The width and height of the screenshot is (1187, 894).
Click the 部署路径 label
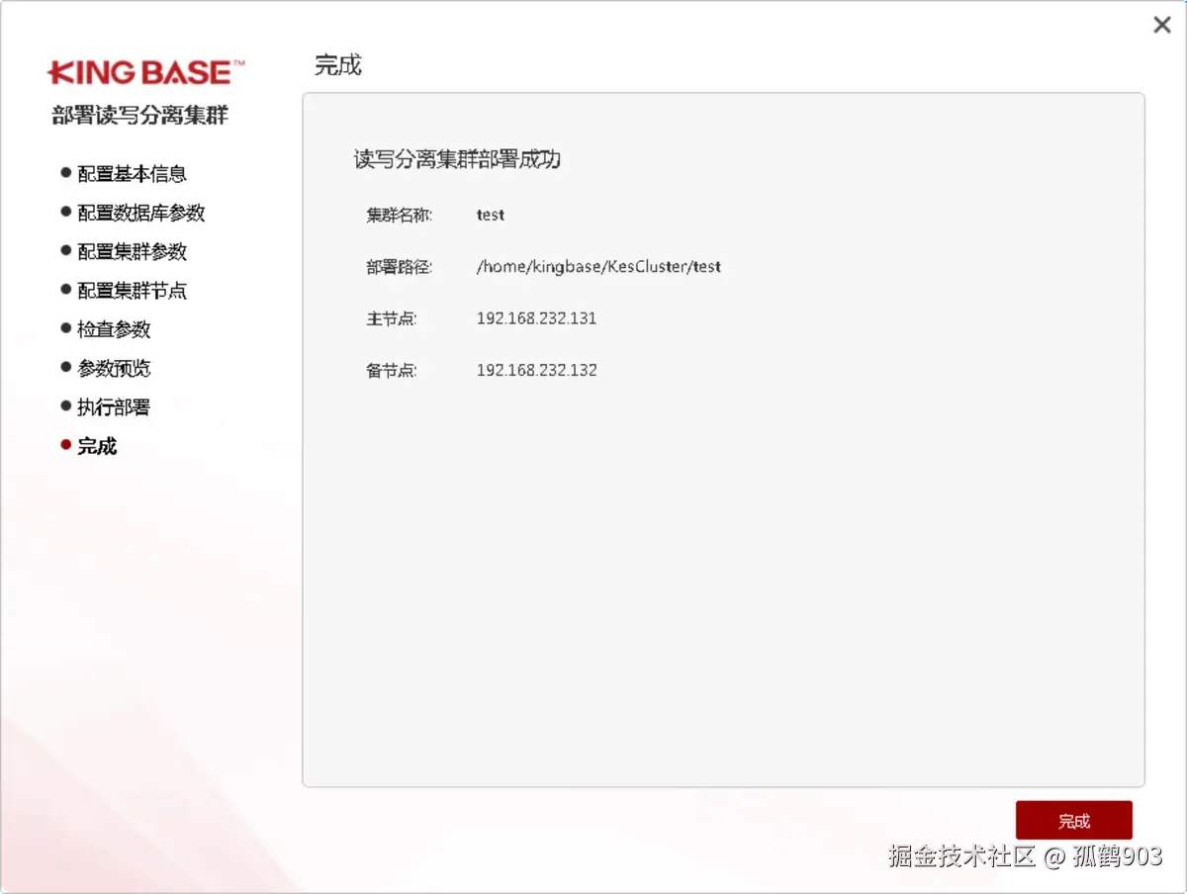[399, 267]
